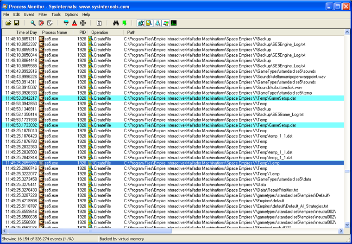Toggle Show Network Activity button
The width and height of the screenshot is (352, 244).
157,23
